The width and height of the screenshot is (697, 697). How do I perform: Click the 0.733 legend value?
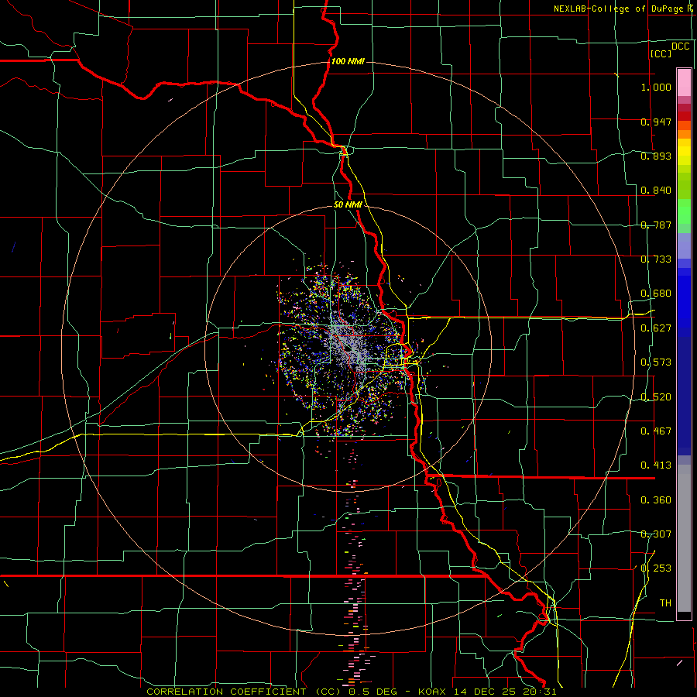pos(656,259)
